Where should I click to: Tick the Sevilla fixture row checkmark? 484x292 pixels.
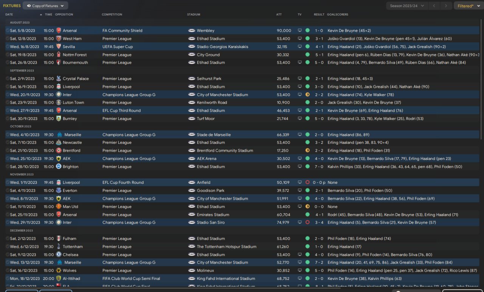point(8,47)
